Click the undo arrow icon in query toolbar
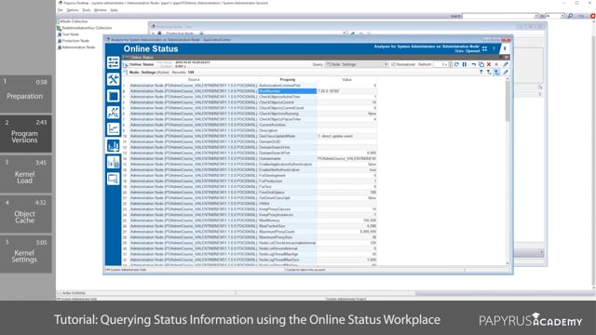The height and width of the screenshot is (335, 596). pos(474,64)
